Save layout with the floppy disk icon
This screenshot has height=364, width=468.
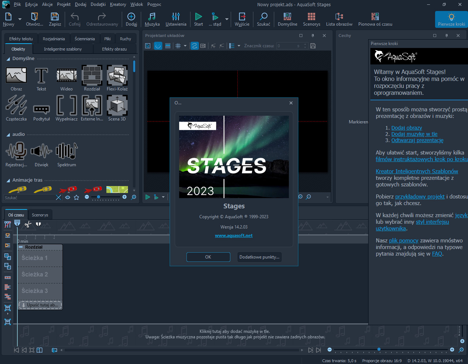[x=313, y=46]
